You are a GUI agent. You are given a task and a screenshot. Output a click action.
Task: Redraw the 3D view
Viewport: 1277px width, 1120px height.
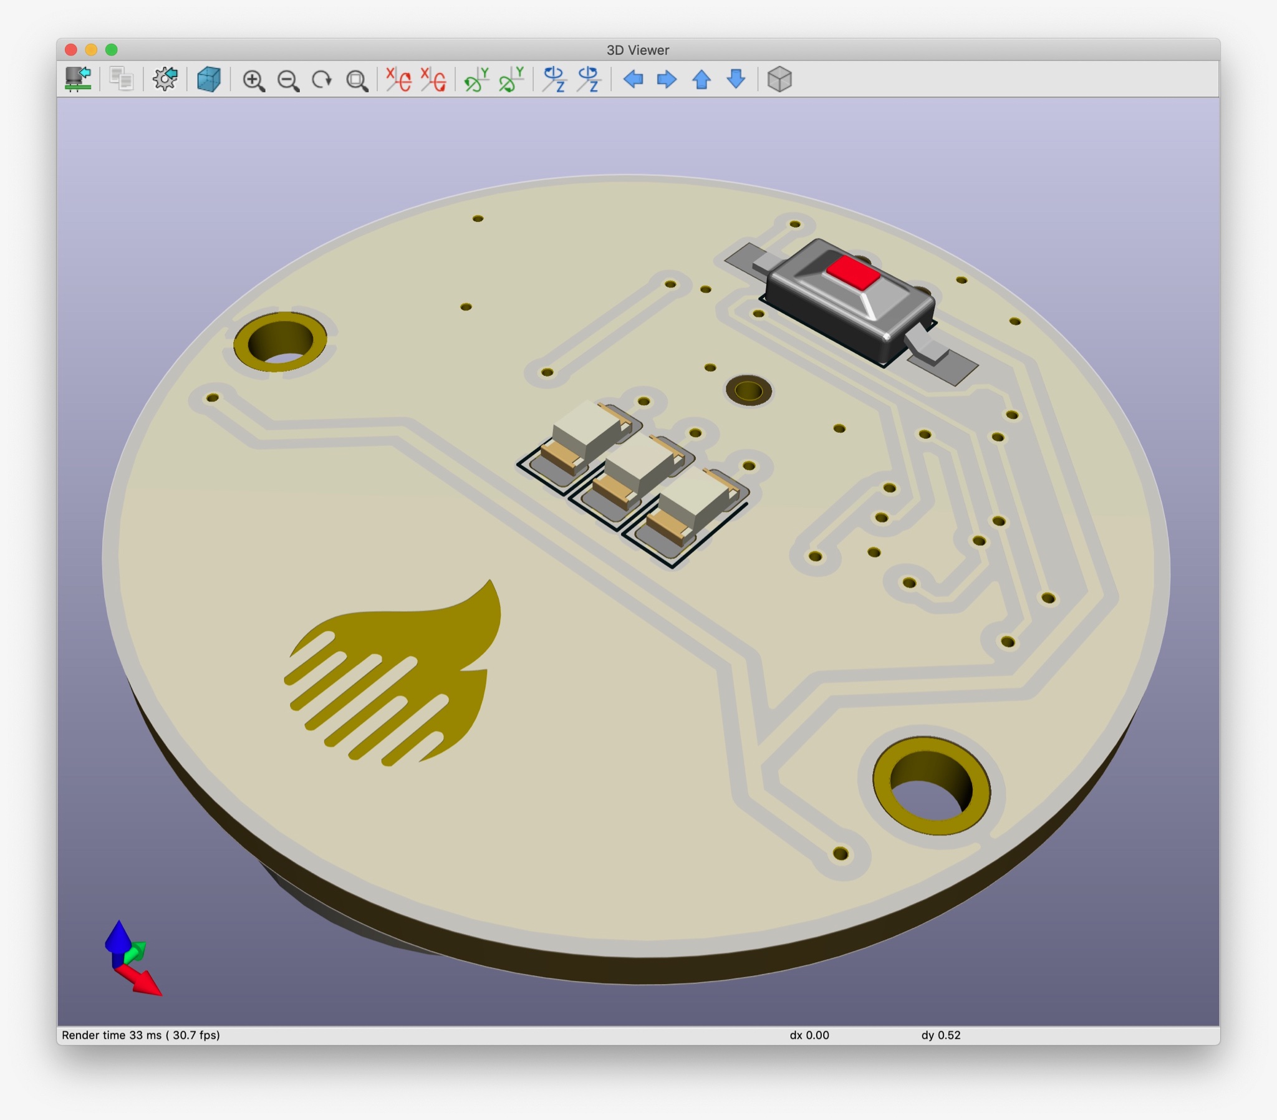click(x=322, y=80)
